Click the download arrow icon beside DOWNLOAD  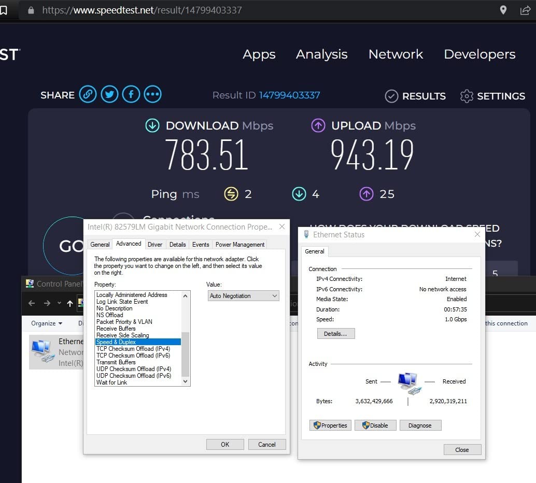point(152,125)
